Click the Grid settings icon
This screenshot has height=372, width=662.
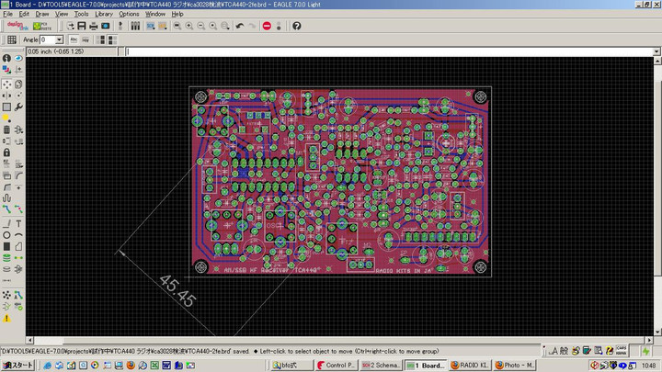pyautogui.click(x=11, y=39)
